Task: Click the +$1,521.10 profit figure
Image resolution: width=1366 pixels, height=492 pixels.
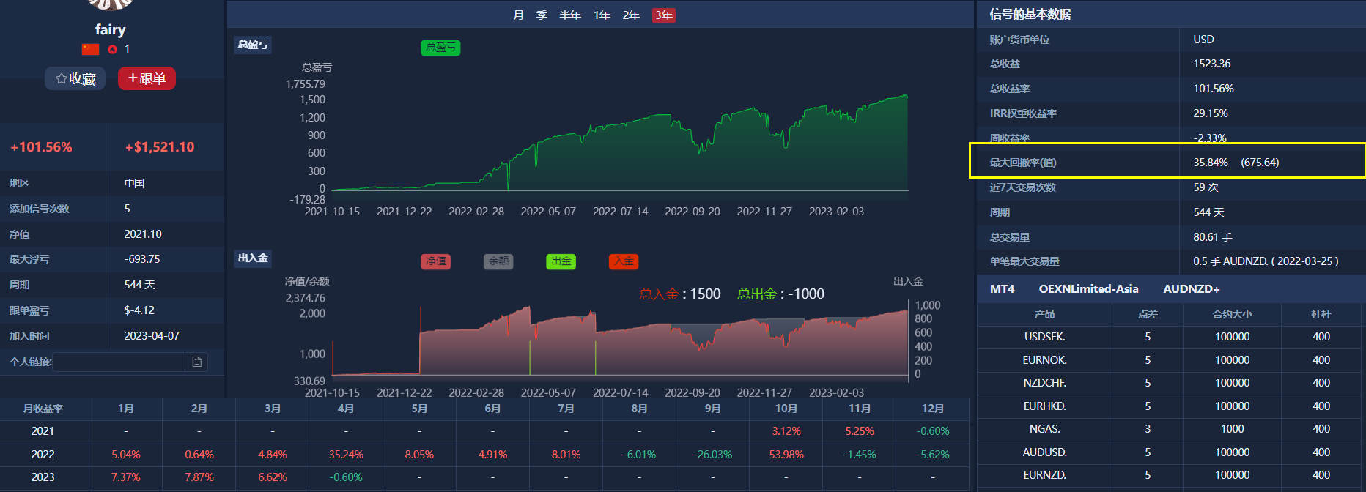Action: pyautogui.click(x=160, y=147)
